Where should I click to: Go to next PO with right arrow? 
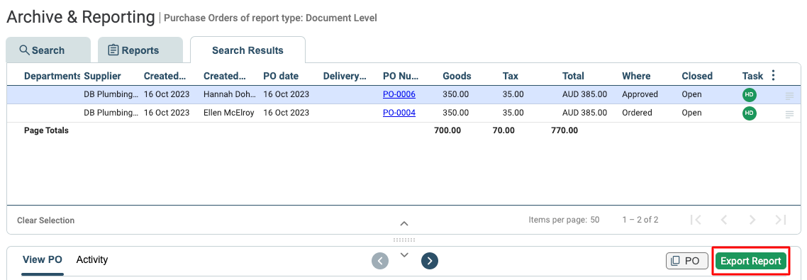[430, 261]
